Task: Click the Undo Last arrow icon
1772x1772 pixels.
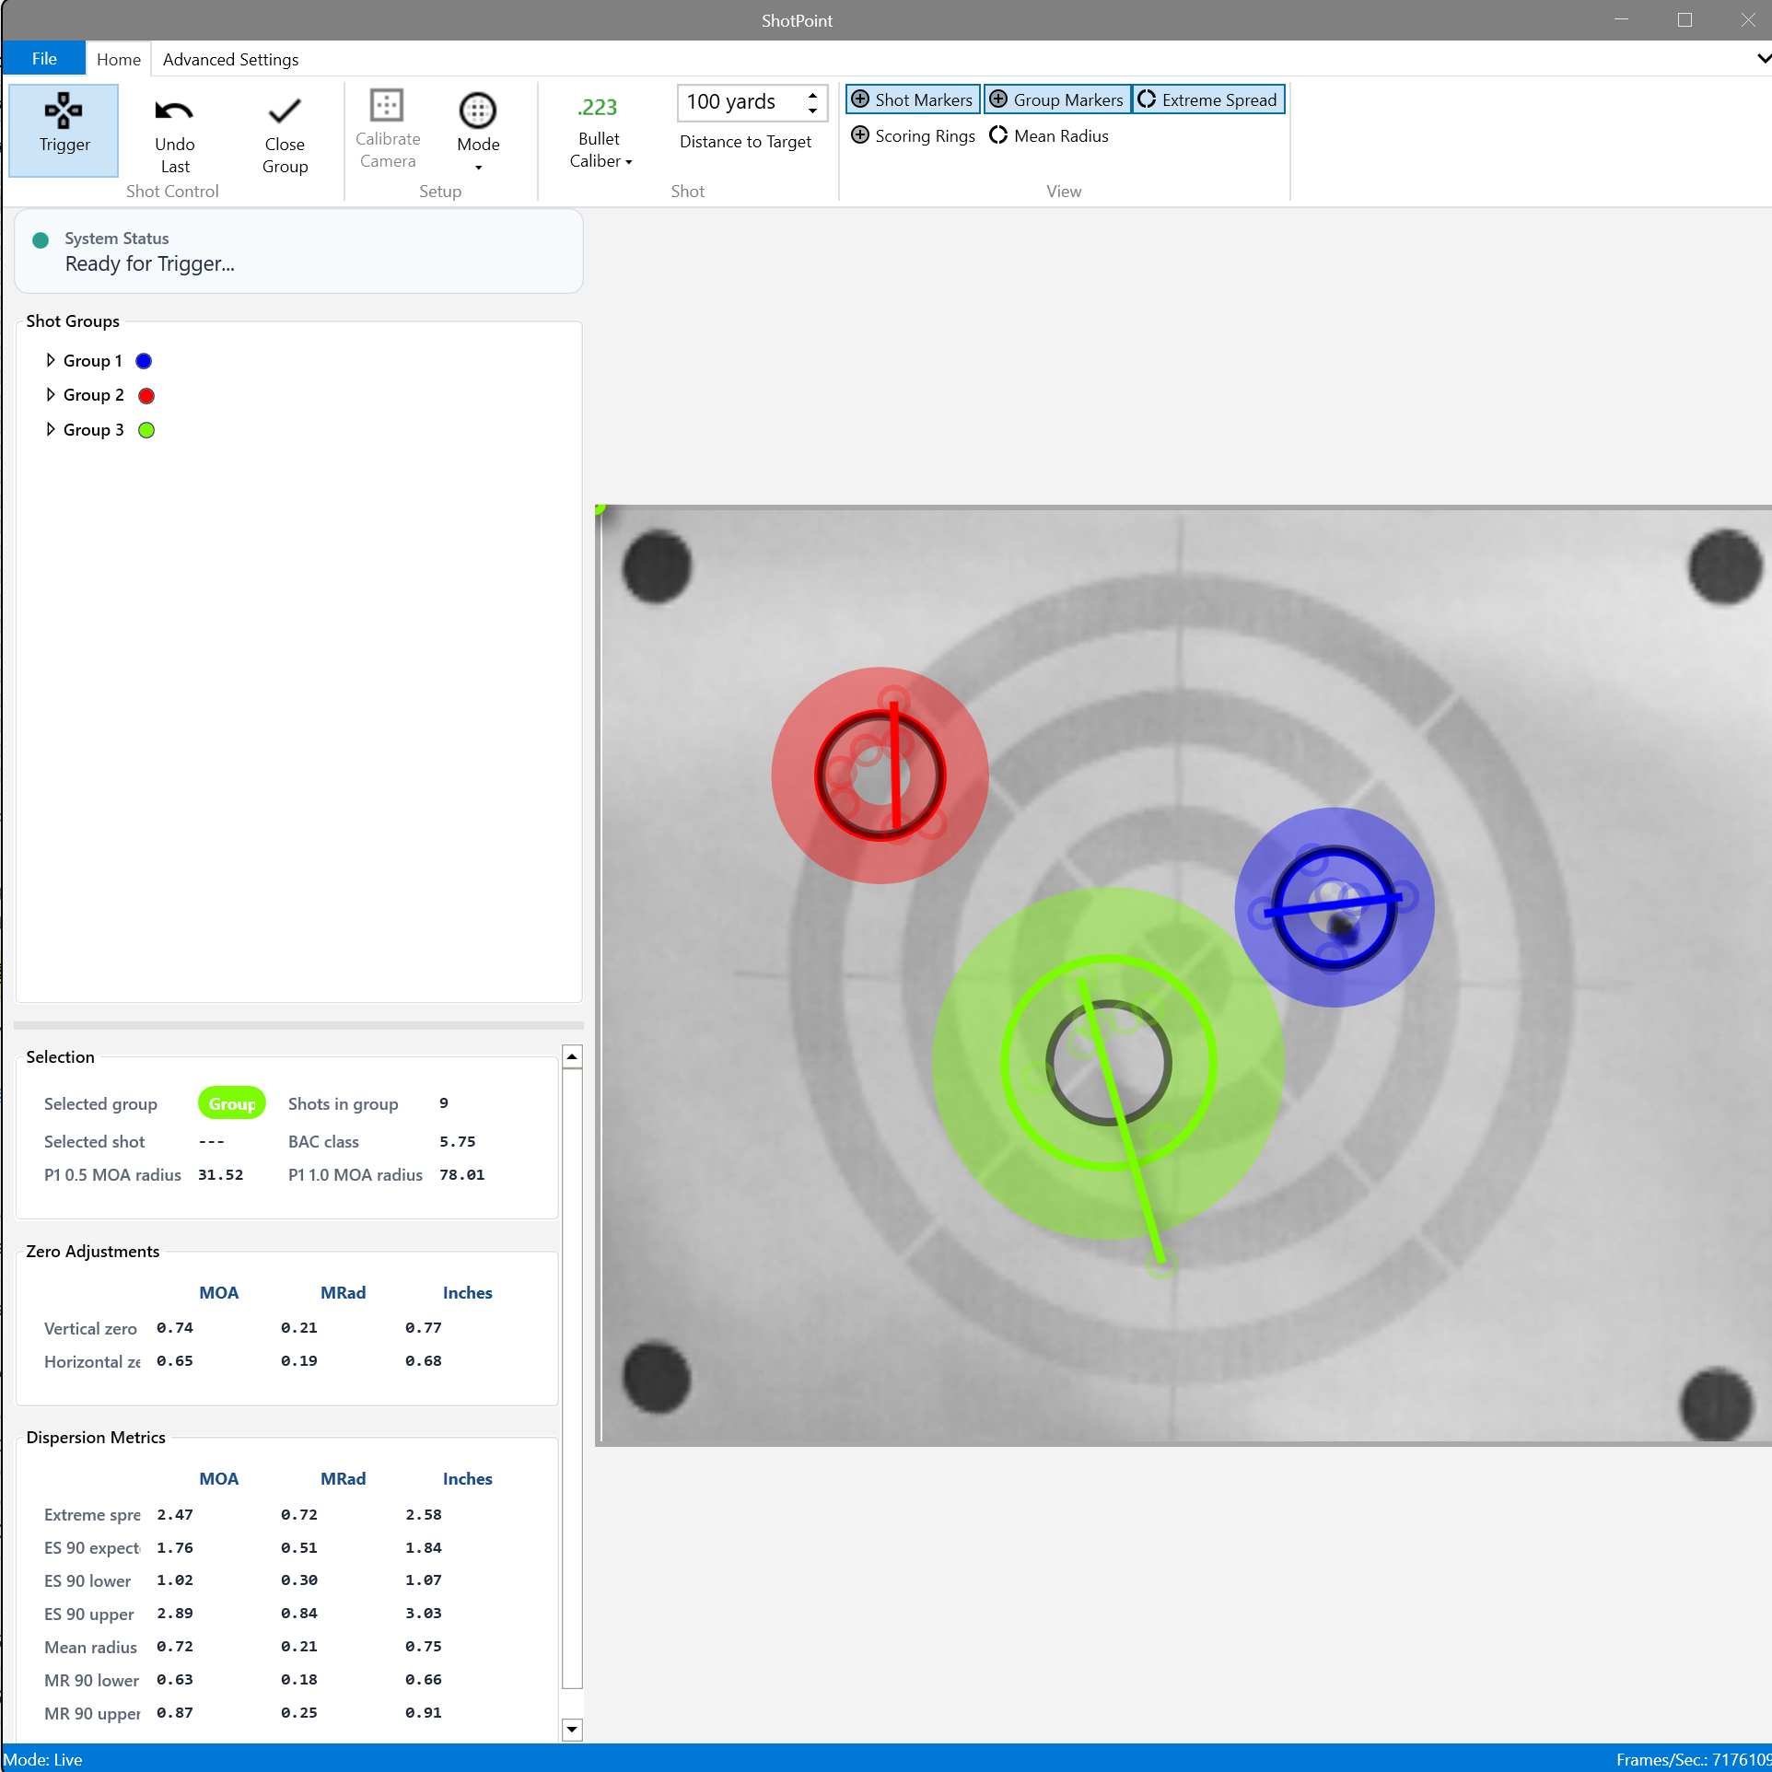Action: pos(174,111)
